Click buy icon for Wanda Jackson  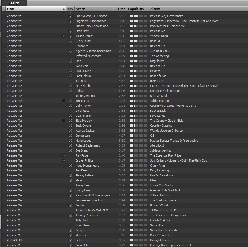70,131
